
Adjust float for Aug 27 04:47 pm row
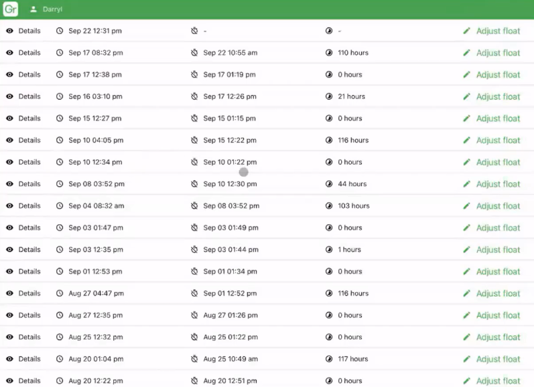pyautogui.click(x=497, y=293)
